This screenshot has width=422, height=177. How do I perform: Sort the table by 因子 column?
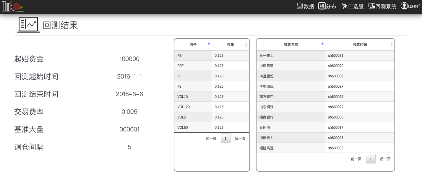[193, 45]
